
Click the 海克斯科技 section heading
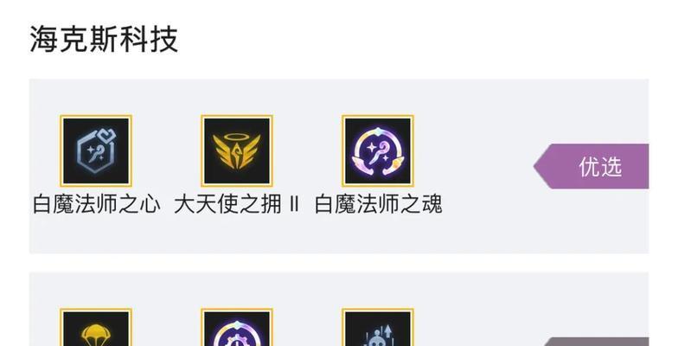[104, 40]
